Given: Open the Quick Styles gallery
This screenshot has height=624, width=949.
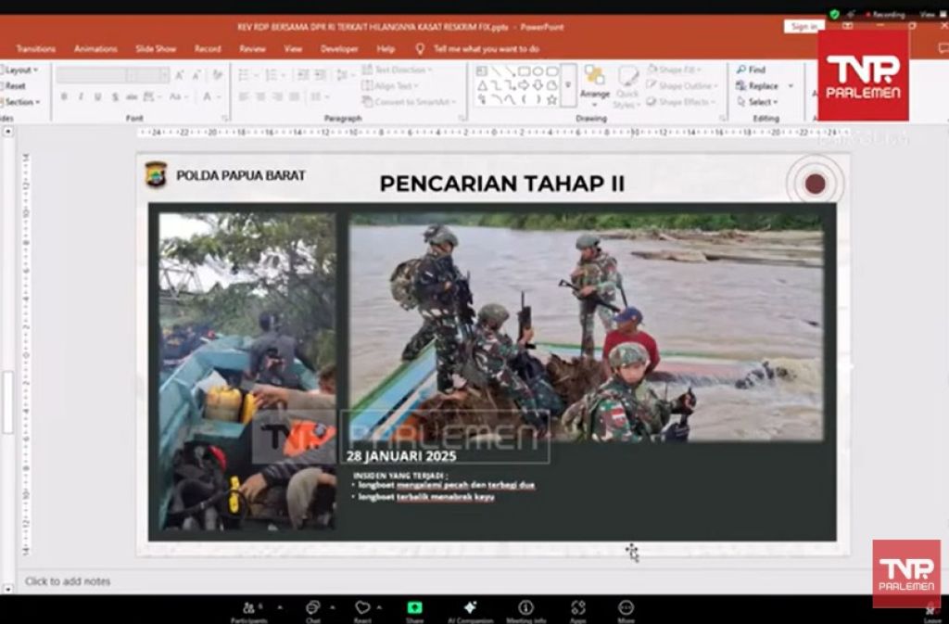Looking at the screenshot, I should (627, 86).
